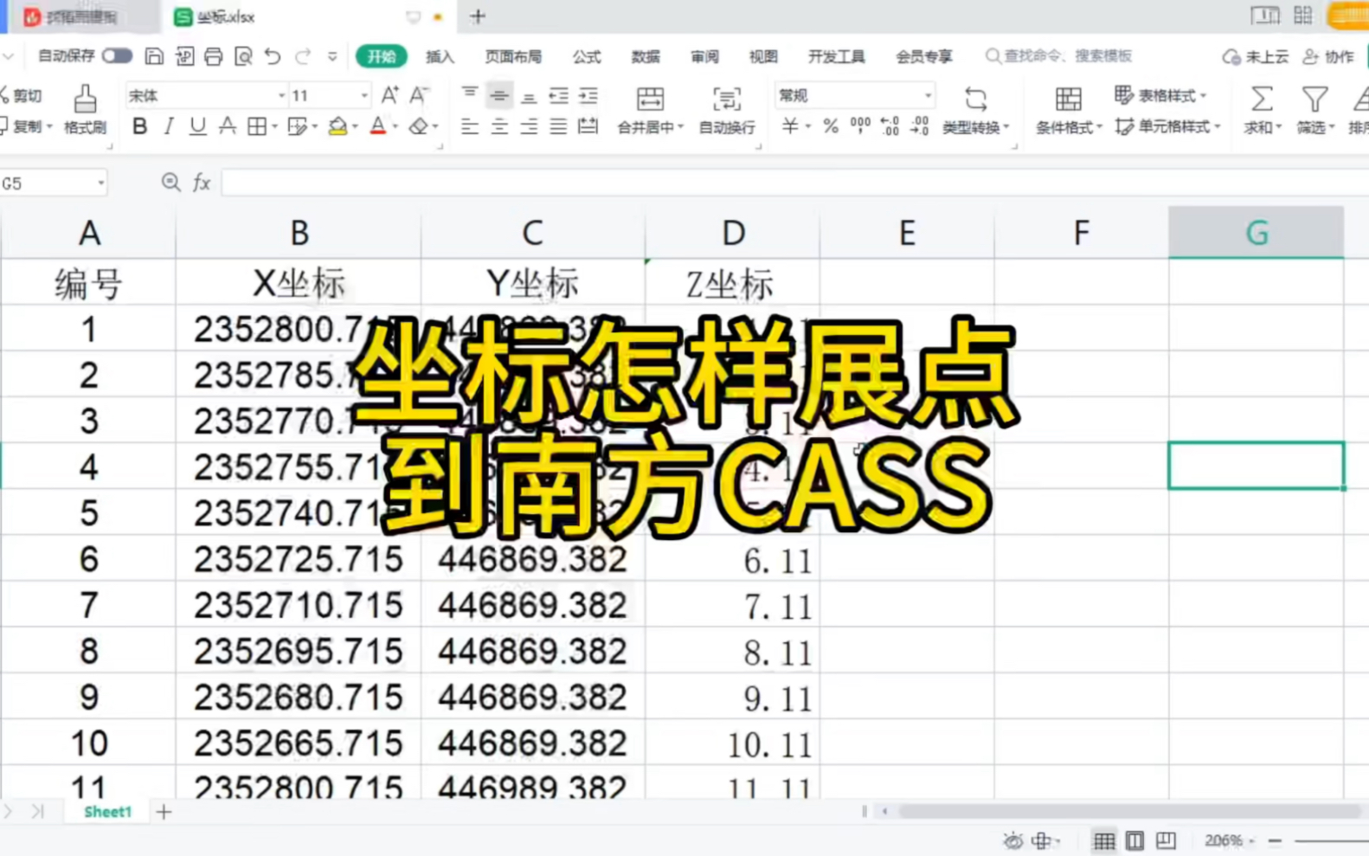The width and height of the screenshot is (1369, 856).
Task: Expand the 合并居中 dropdown arrow
Action: [681, 127]
